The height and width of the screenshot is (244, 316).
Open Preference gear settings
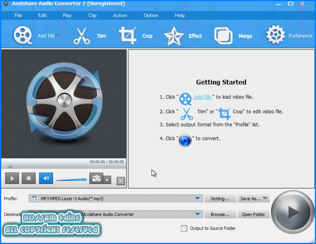276,35
